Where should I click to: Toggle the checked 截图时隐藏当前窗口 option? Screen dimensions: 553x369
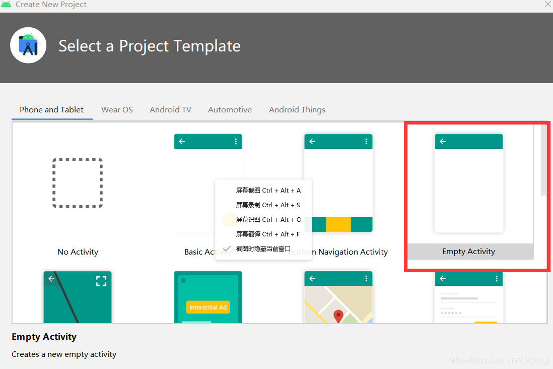[x=263, y=249]
